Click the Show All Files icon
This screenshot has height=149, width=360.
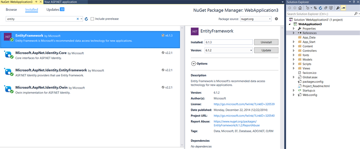331,8
